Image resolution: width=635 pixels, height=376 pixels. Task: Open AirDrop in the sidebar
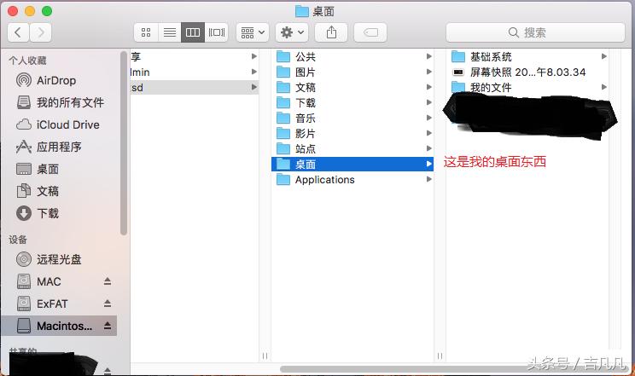pos(59,80)
